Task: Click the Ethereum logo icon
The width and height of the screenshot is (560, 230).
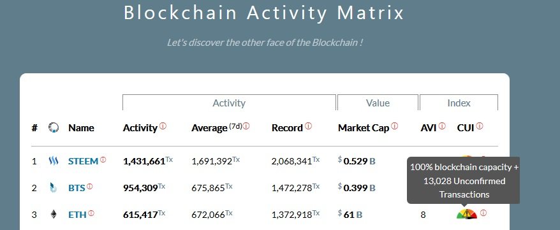Action: pyautogui.click(x=53, y=214)
